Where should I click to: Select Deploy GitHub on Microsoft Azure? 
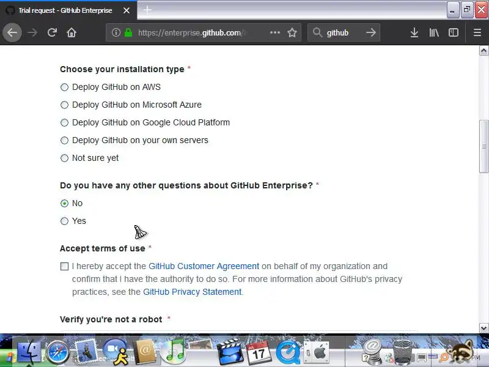tap(64, 105)
